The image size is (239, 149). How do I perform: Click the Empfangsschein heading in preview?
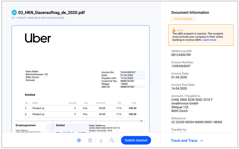click(x=26, y=125)
